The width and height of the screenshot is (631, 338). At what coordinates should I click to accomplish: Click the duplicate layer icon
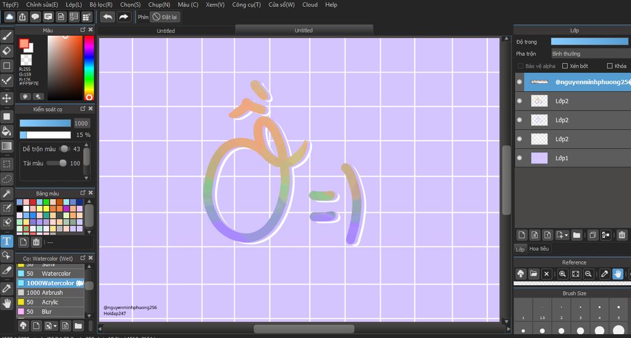pyautogui.click(x=592, y=235)
